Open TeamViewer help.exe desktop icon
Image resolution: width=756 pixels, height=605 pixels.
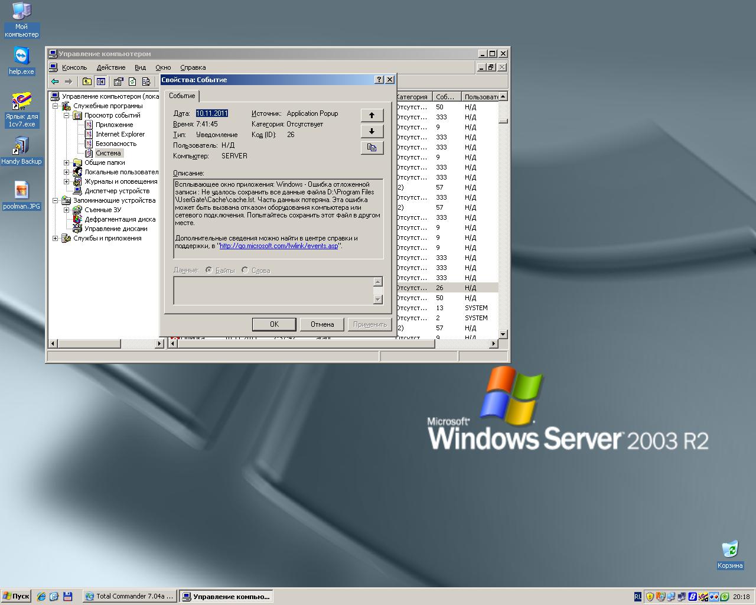click(x=21, y=58)
